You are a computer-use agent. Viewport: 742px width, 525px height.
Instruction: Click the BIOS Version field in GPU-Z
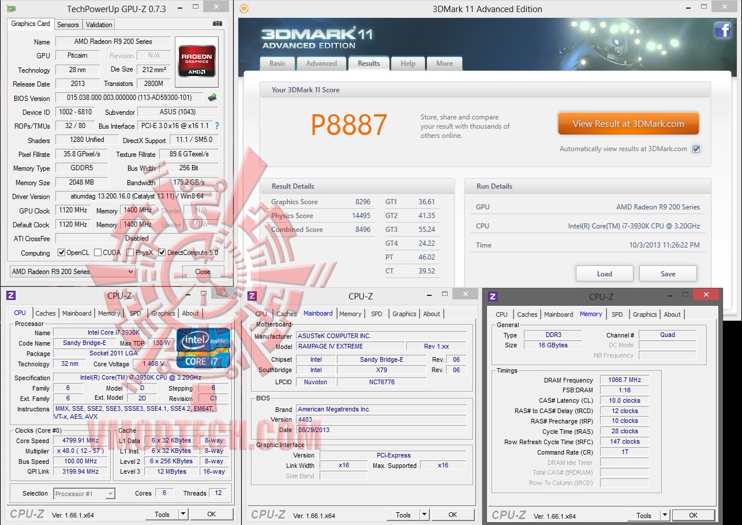pyautogui.click(x=130, y=98)
